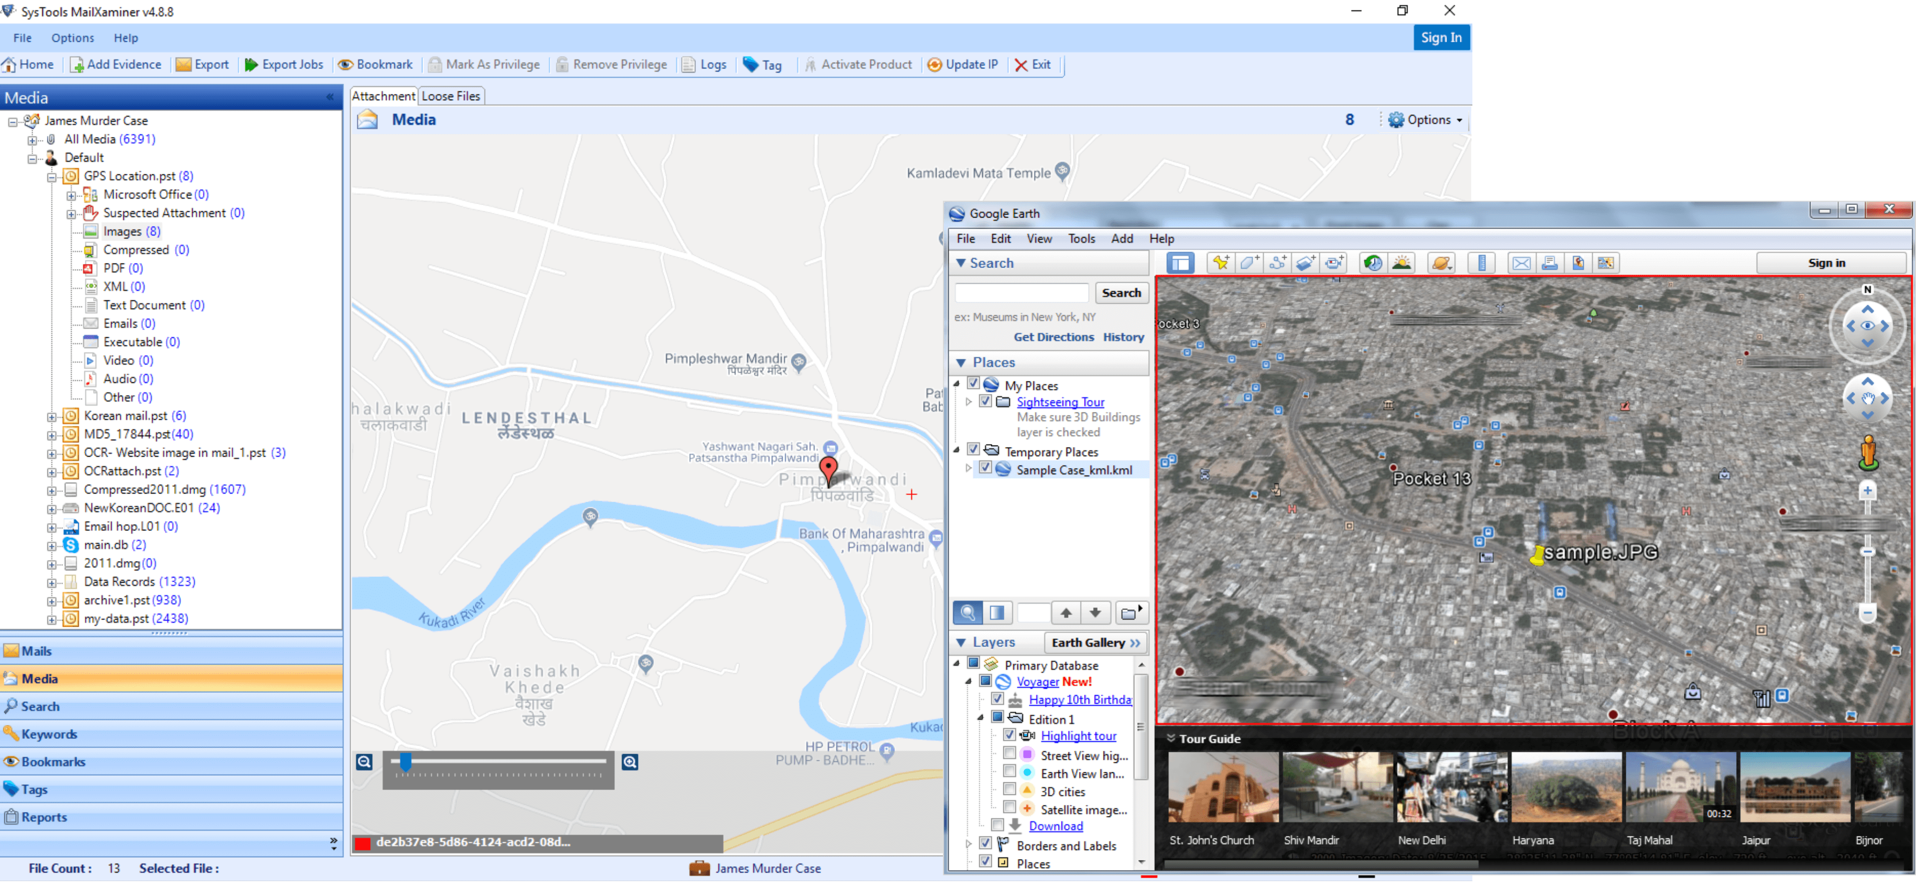
Task: Expand the Korean mail.pst tree node
Action: (x=51, y=416)
